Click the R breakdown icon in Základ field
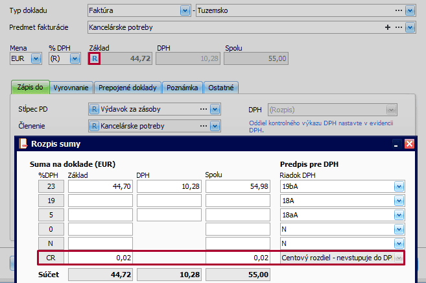The image size is (426, 283). 95,58
